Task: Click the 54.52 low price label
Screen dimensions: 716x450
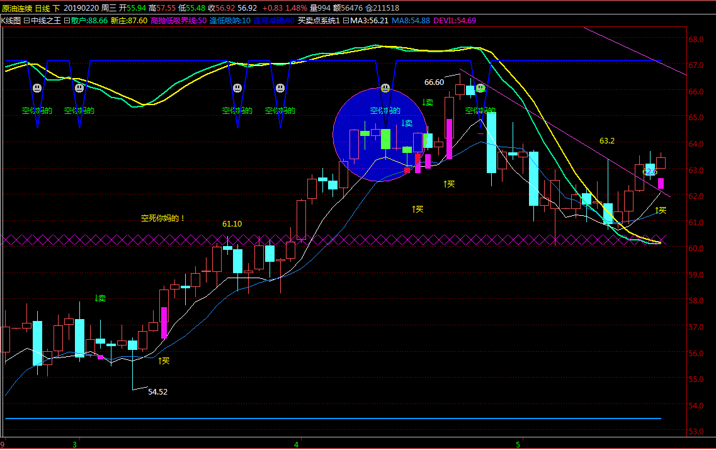Action: [157, 391]
